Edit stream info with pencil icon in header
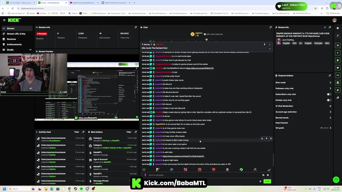The image size is (342, 192). (x=325, y=27)
